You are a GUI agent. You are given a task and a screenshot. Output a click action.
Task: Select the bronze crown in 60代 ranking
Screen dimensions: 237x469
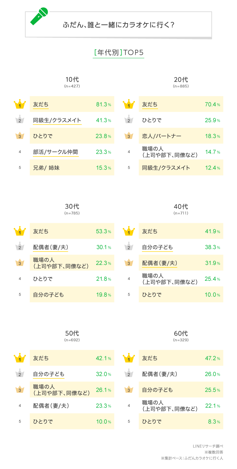[x=129, y=389]
